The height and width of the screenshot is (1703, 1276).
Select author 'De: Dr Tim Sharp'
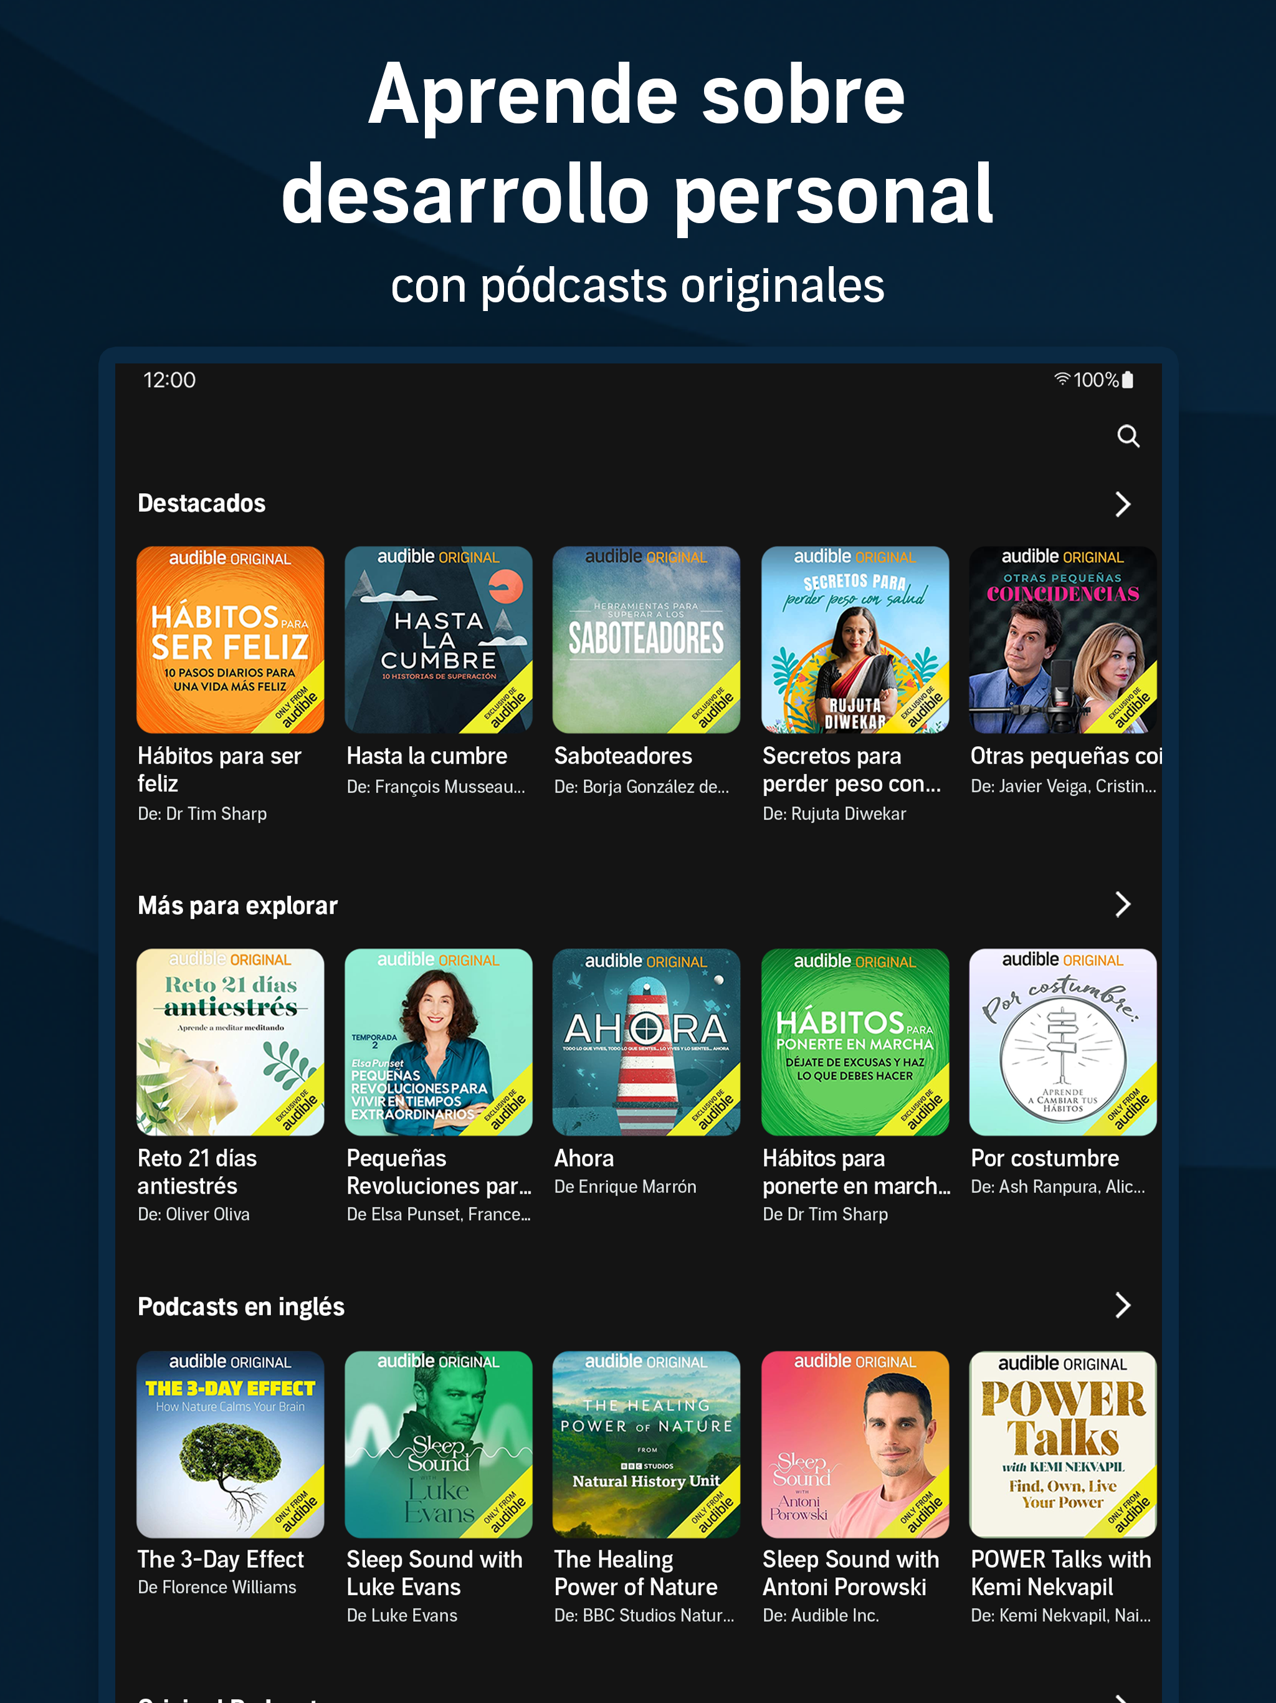(x=202, y=813)
